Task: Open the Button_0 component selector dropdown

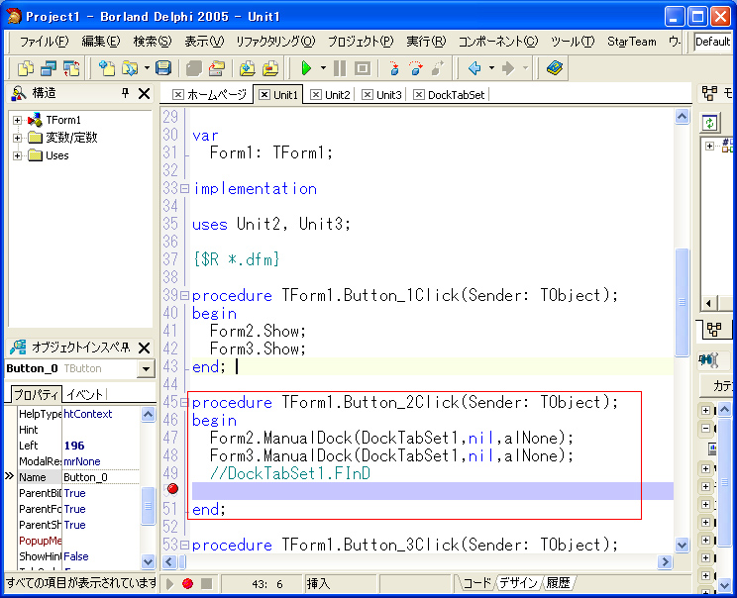Action: [146, 368]
